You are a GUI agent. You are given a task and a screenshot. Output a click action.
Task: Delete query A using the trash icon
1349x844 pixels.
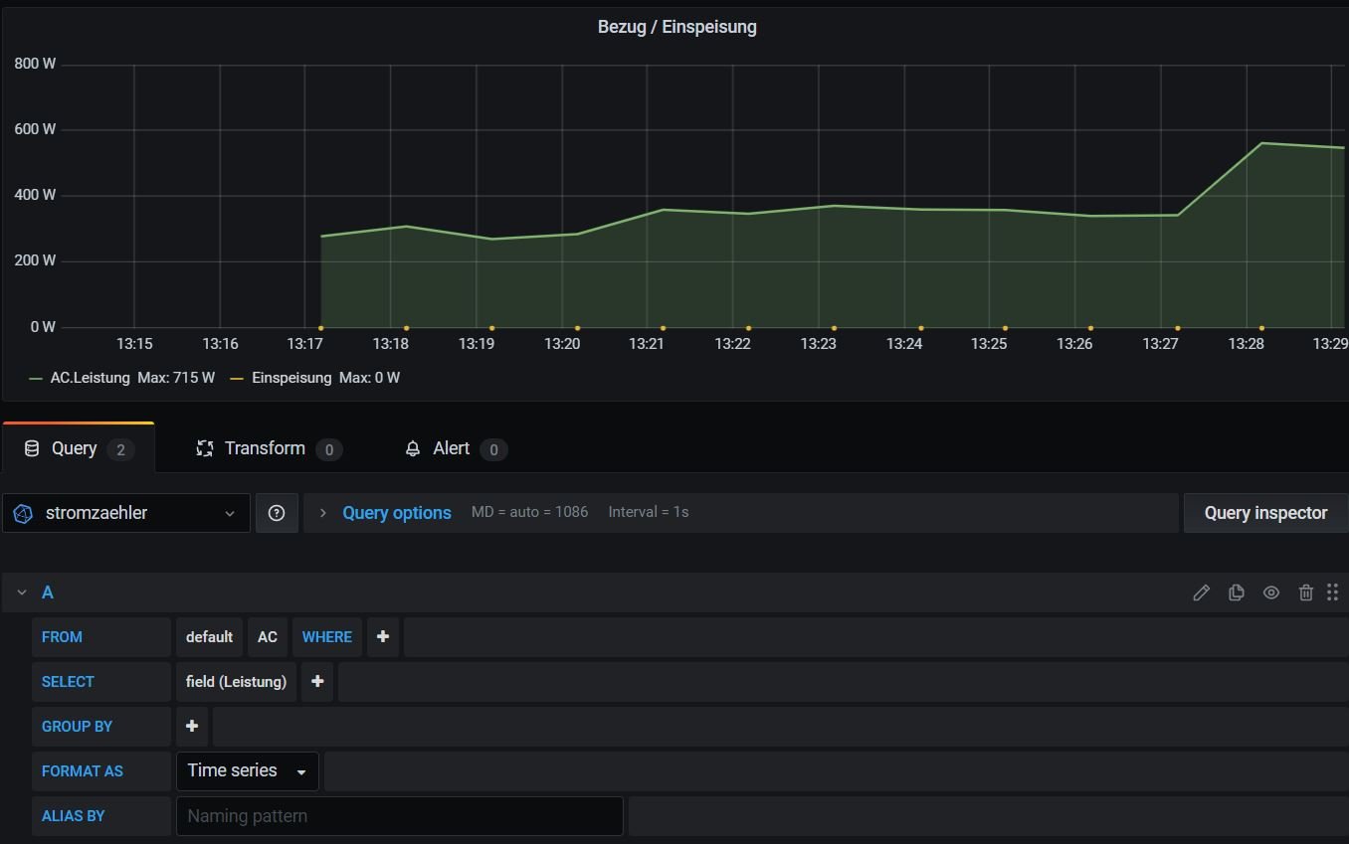[1305, 592]
